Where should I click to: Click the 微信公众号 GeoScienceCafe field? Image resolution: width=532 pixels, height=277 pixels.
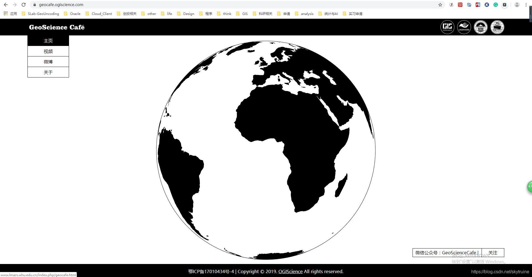click(447, 253)
